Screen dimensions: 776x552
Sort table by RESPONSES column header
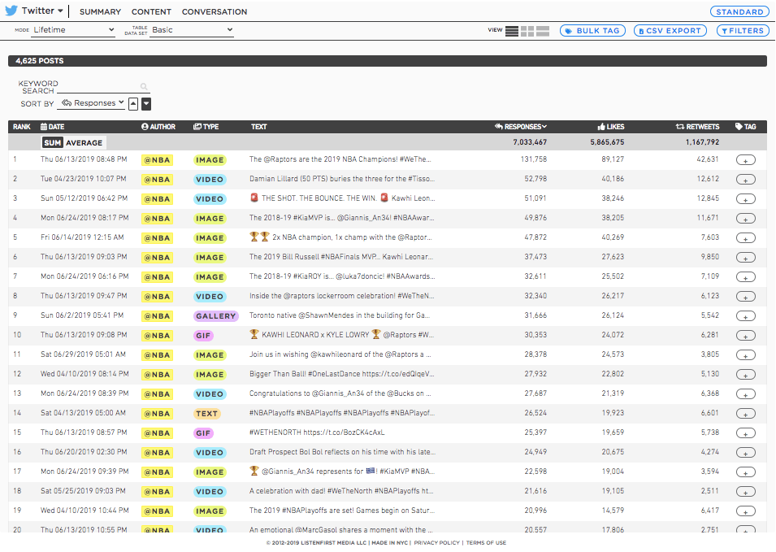[x=521, y=127]
